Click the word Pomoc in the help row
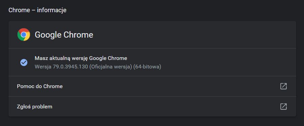 point(25,86)
